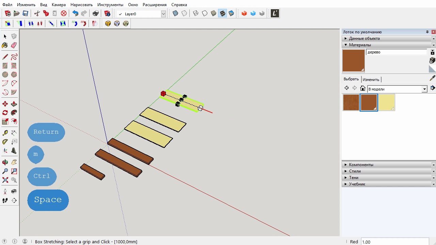Choose the Eraser tool
436x245 pixels.
tap(14, 45)
